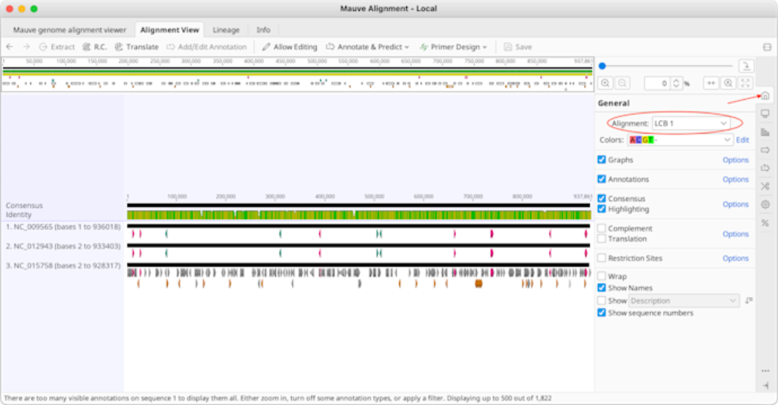Click Options link next to Annotations
Screen dimensions: 778x405
735,179
